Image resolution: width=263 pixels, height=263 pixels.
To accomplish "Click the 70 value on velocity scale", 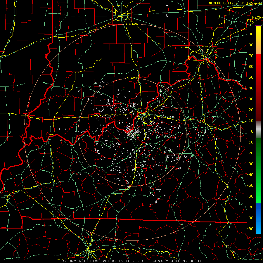I will click(251, 56).
